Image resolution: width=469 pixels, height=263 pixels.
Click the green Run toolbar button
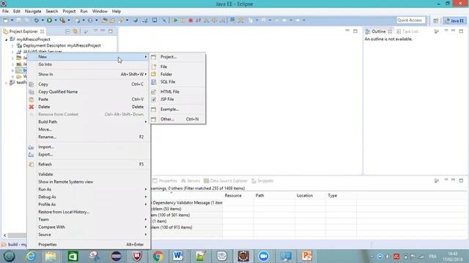(49, 20)
